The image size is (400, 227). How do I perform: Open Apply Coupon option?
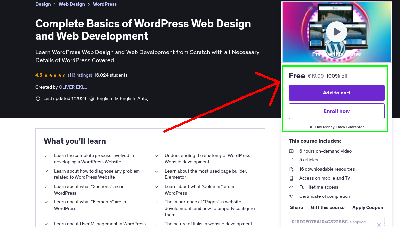click(368, 207)
